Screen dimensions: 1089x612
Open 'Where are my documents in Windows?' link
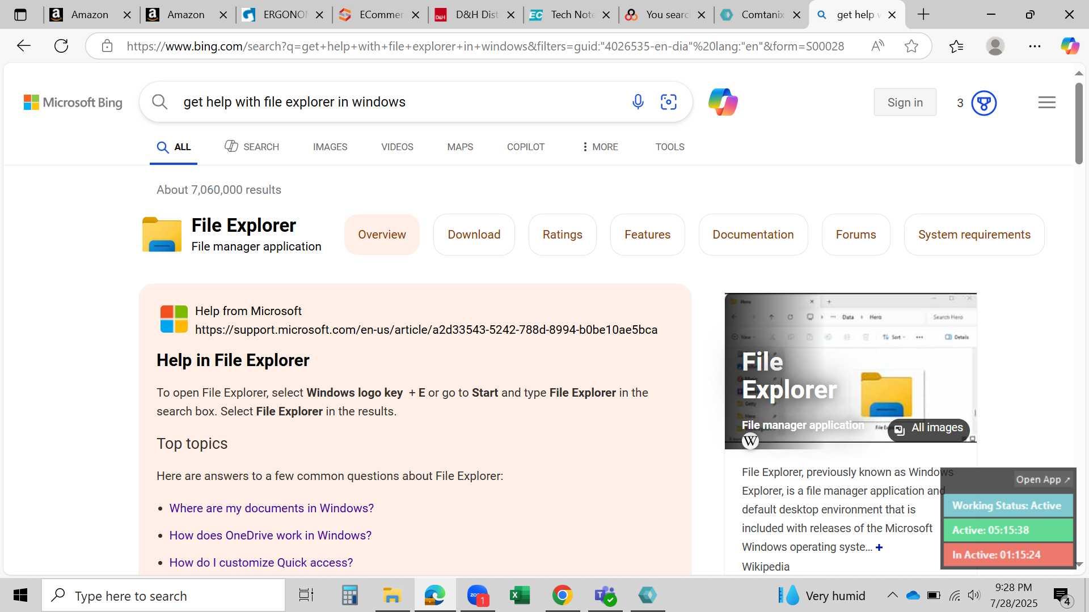[x=272, y=508]
